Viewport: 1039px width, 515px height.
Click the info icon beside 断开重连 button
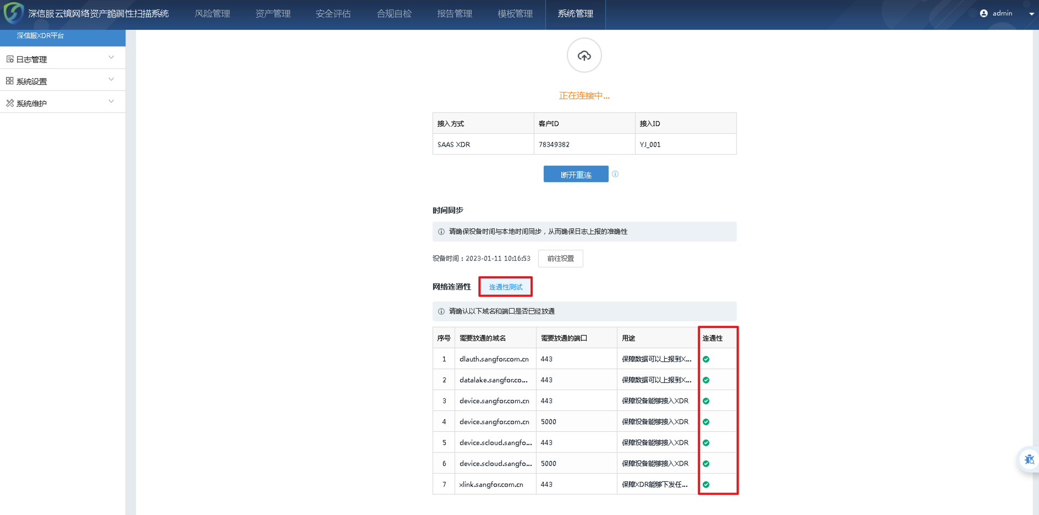[615, 174]
